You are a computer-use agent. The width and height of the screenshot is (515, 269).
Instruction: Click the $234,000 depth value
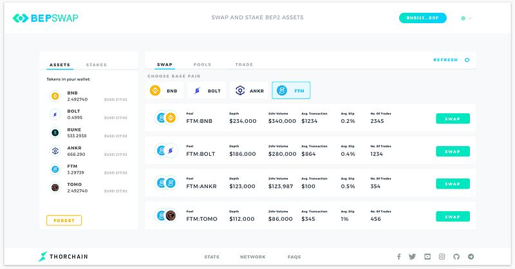tap(243, 121)
